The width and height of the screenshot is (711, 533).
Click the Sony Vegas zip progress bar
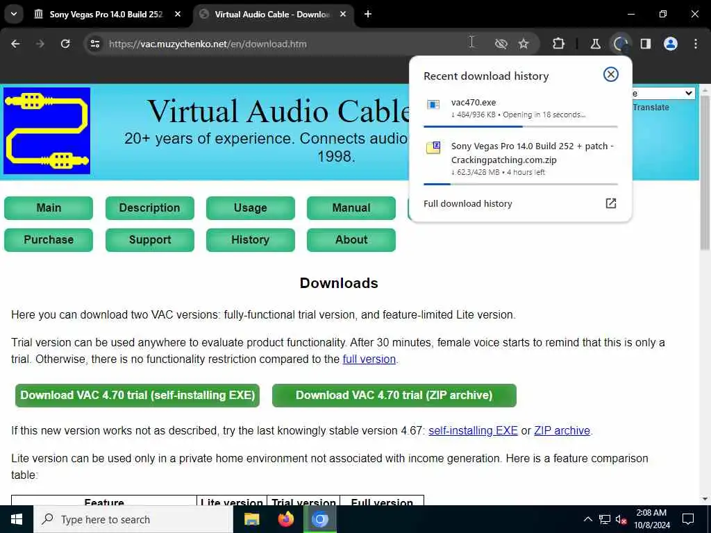521,184
